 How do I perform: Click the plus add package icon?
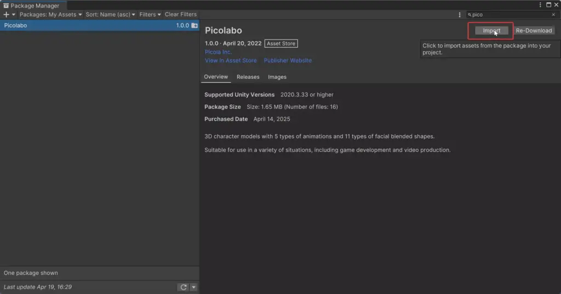[6, 15]
